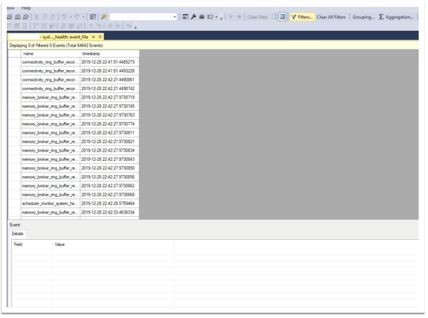Undo the last action
Image resolution: width=428 pixels, height=318 pixels.
pos(64,17)
